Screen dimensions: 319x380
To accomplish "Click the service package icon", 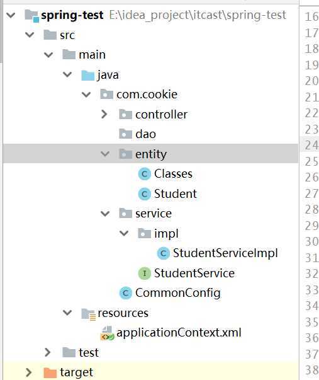I will [x=125, y=213].
